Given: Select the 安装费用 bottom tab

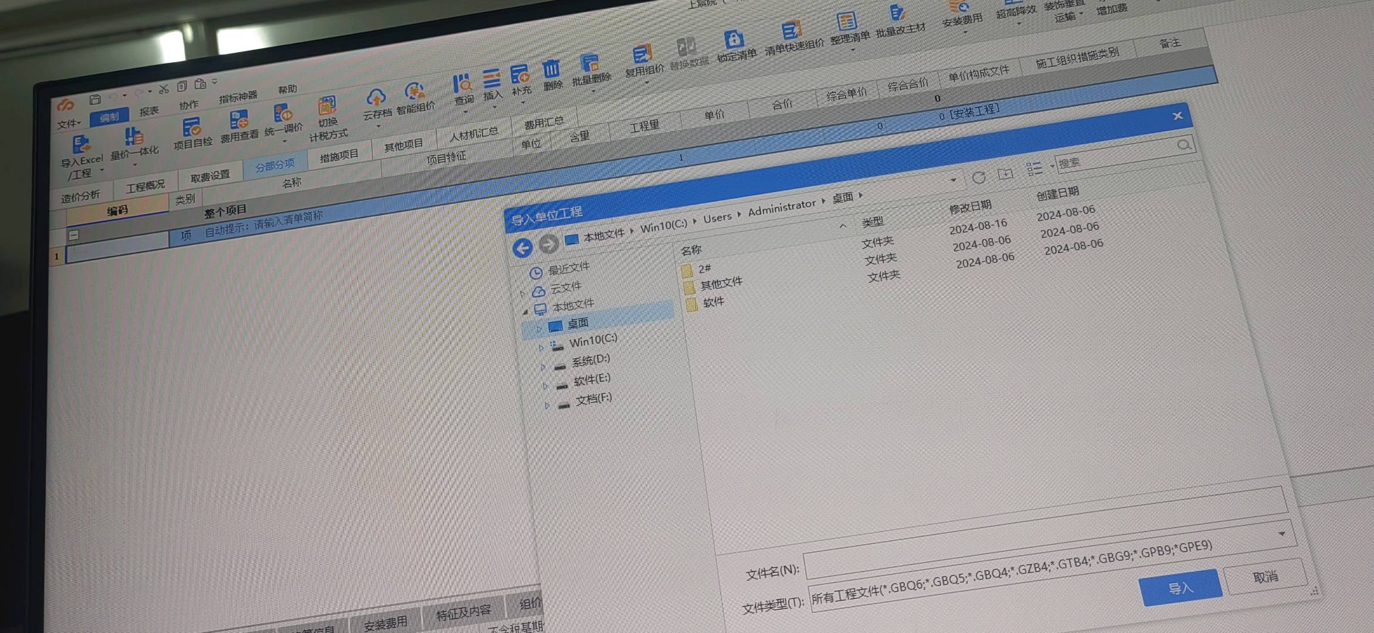Looking at the screenshot, I should 385,623.
